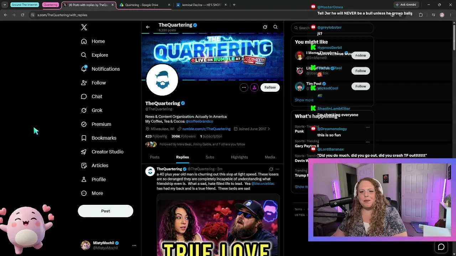Expand the Joined June 2017 chevron
Viewport: 456px width, 256px height.
coord(269,129)
